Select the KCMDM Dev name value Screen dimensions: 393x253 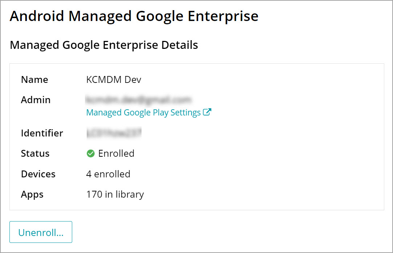coord(114,80)
